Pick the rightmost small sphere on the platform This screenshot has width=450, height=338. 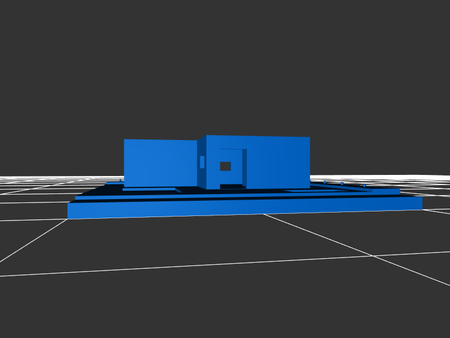[364, 185]
